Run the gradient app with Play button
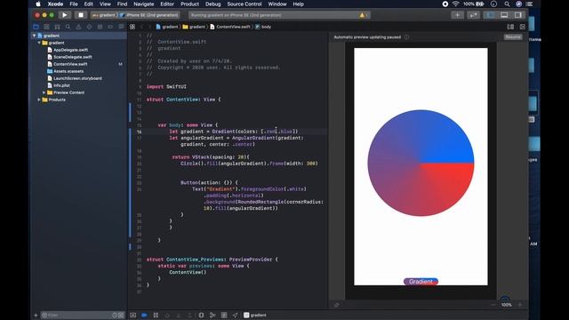This screenshot has width=569, height=320. (x=65, y=15)
